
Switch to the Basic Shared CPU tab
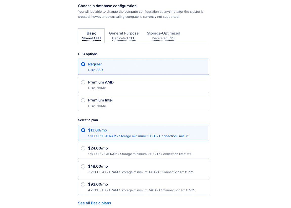(91, 36)
